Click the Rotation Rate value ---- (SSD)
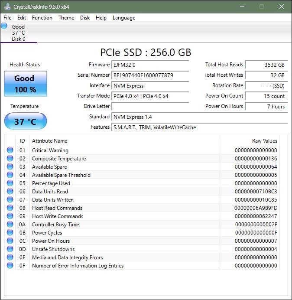 pyautogui.click(x=266, y=86)
